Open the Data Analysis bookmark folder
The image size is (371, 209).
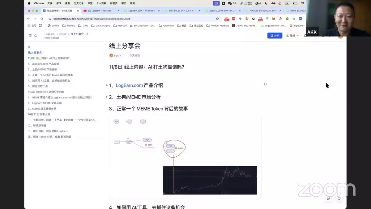tap(100, 26)
